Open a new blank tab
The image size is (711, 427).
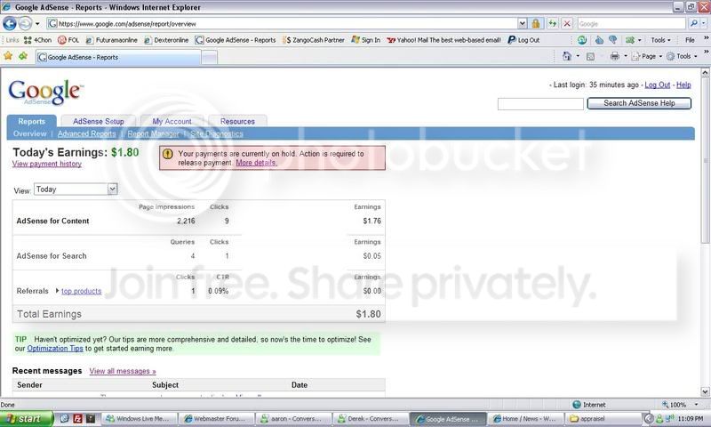[209, 58]
